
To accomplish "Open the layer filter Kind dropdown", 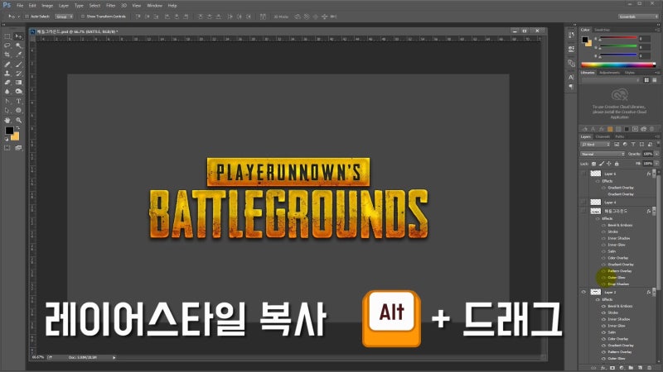I will (595, 145).
